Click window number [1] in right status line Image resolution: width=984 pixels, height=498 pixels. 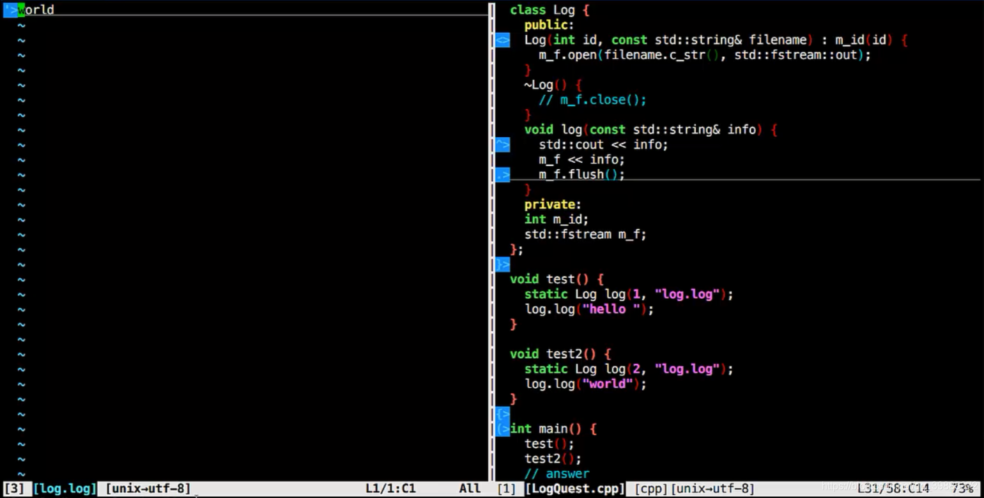506,488
